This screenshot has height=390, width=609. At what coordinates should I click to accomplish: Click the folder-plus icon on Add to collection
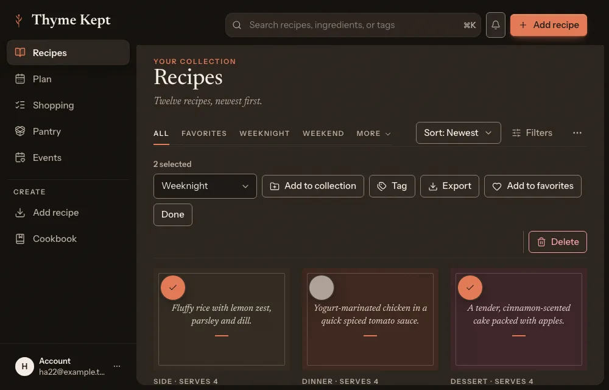(275, 186)
